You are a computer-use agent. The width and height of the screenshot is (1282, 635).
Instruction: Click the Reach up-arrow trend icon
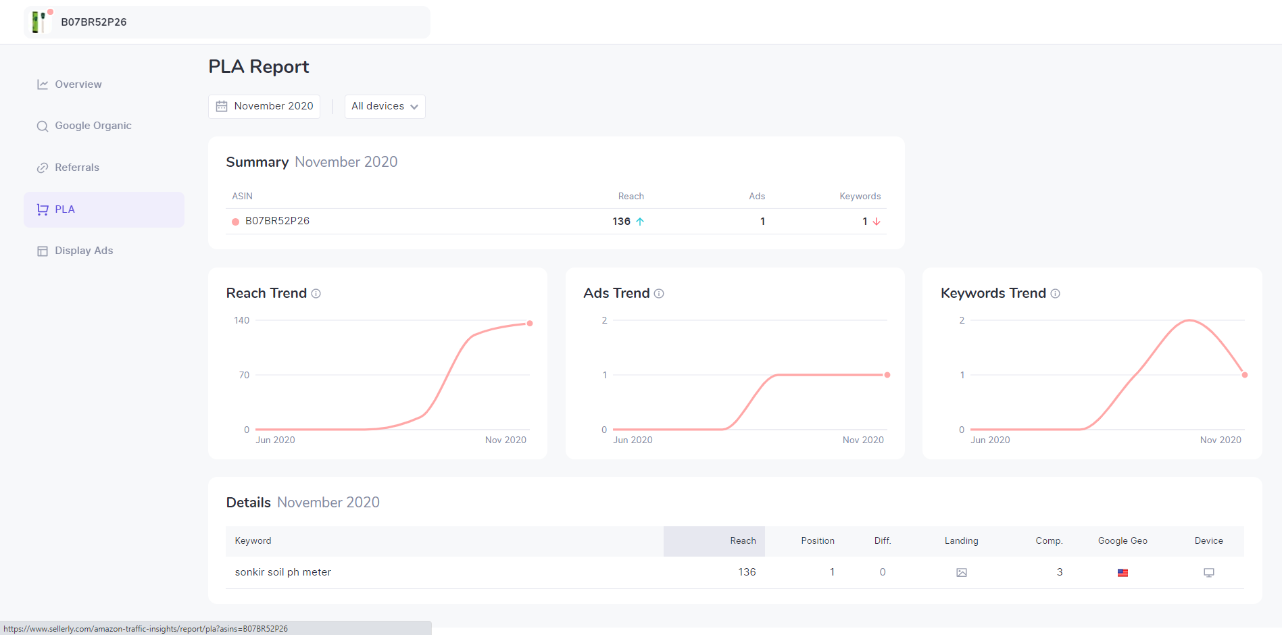pyautogui.click(x=640, y=222)
